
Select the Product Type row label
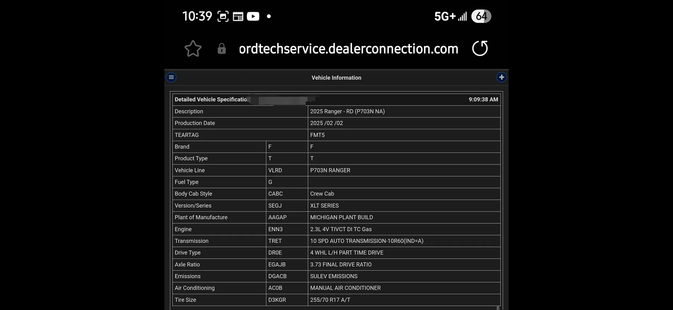pyautogui.click(x=191, y=159)
